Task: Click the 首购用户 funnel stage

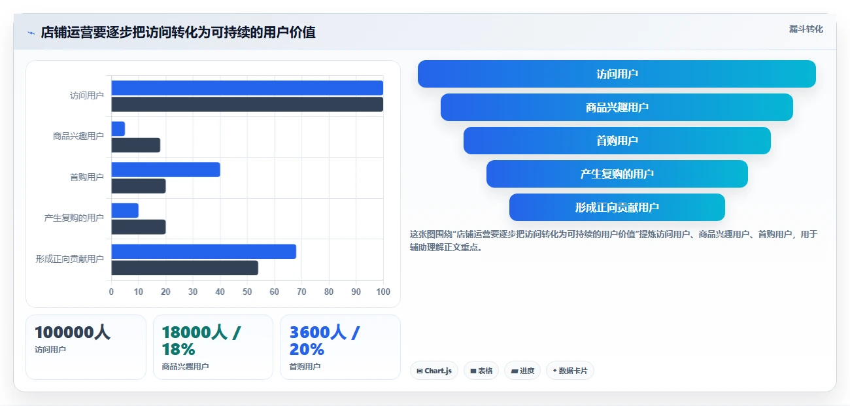Action: click(x=617, y=141)
